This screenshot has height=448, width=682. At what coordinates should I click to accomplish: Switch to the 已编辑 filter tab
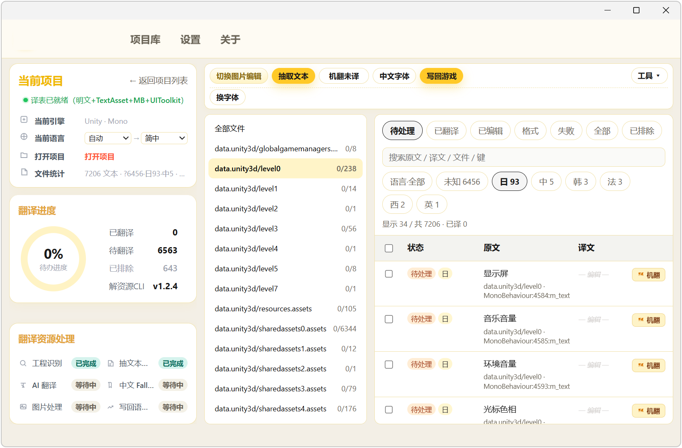click(491, 131)
